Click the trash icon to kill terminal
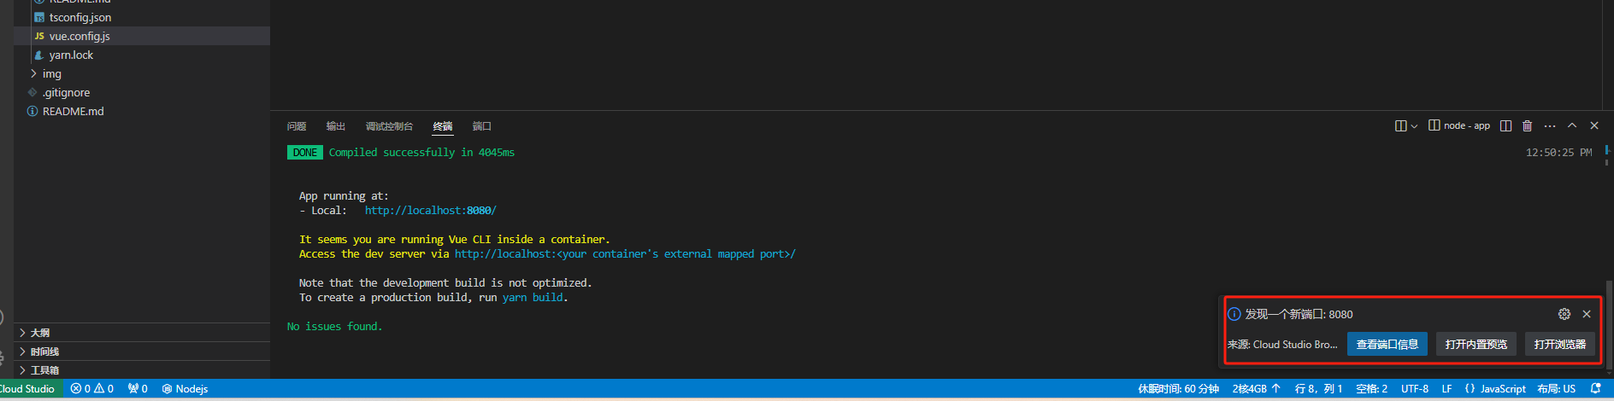This screenshot has height=401, width=1614. coord(1527,125)
